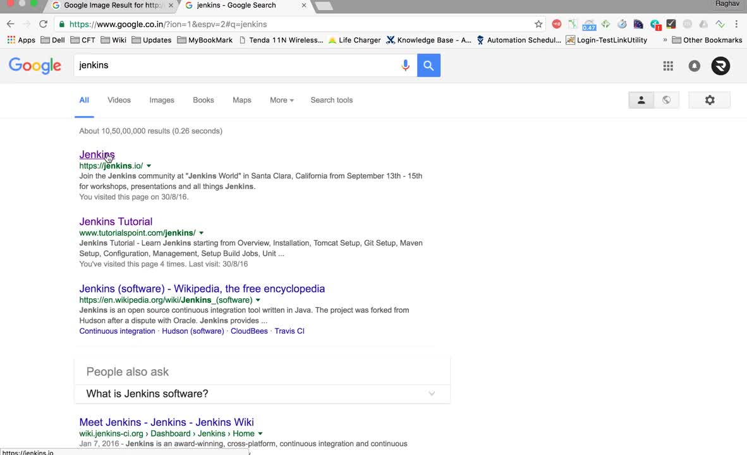Close the Google Image Result tab
The width and height of the screenshot is (747, 455).
tap(171, 5)
